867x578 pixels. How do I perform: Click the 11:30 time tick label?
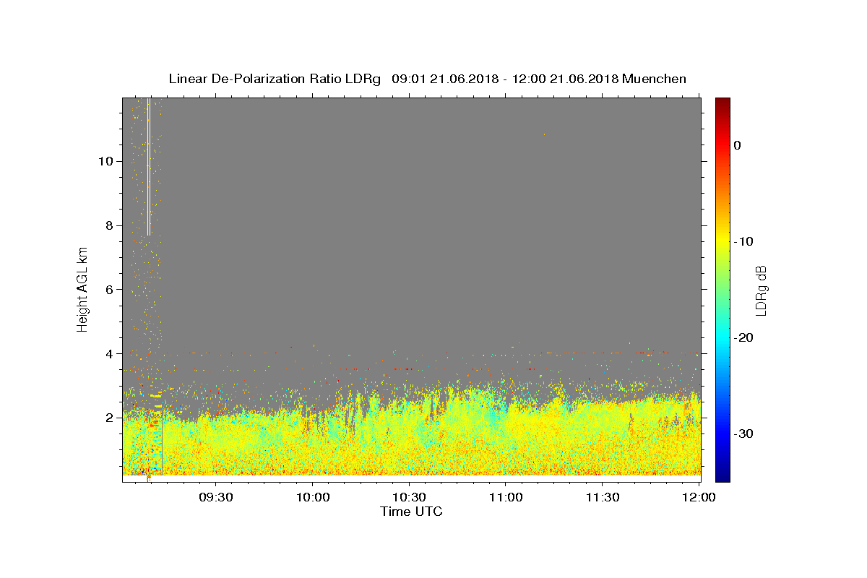[602, 497]
